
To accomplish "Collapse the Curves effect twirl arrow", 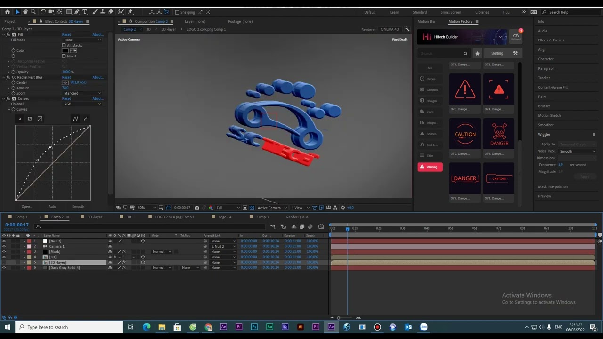I will [x=3, y=99].
